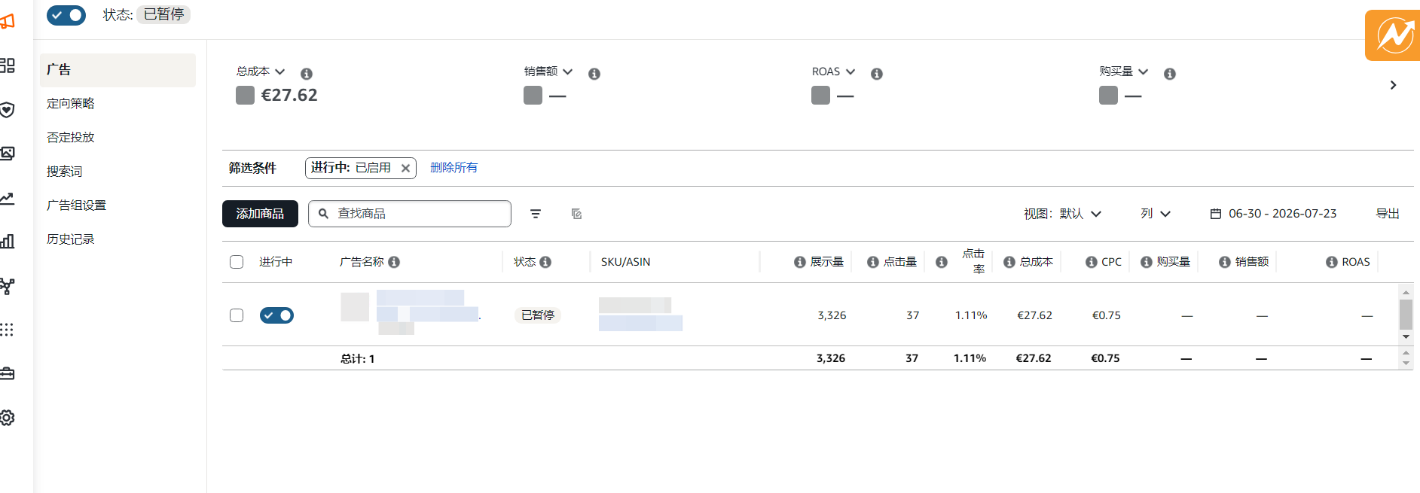Show next metrics with right chevron arrow
Screen dimensions: 1420x493
pos(1393,85)
